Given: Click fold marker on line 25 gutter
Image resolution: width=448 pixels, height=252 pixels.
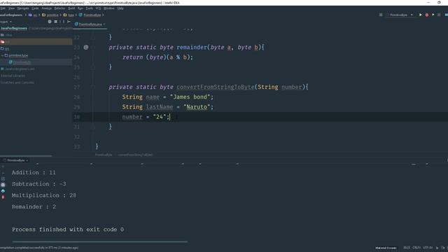Looking at the screenshot, I should [93, 67].
